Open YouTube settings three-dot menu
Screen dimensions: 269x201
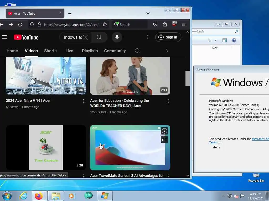[148, 37]
